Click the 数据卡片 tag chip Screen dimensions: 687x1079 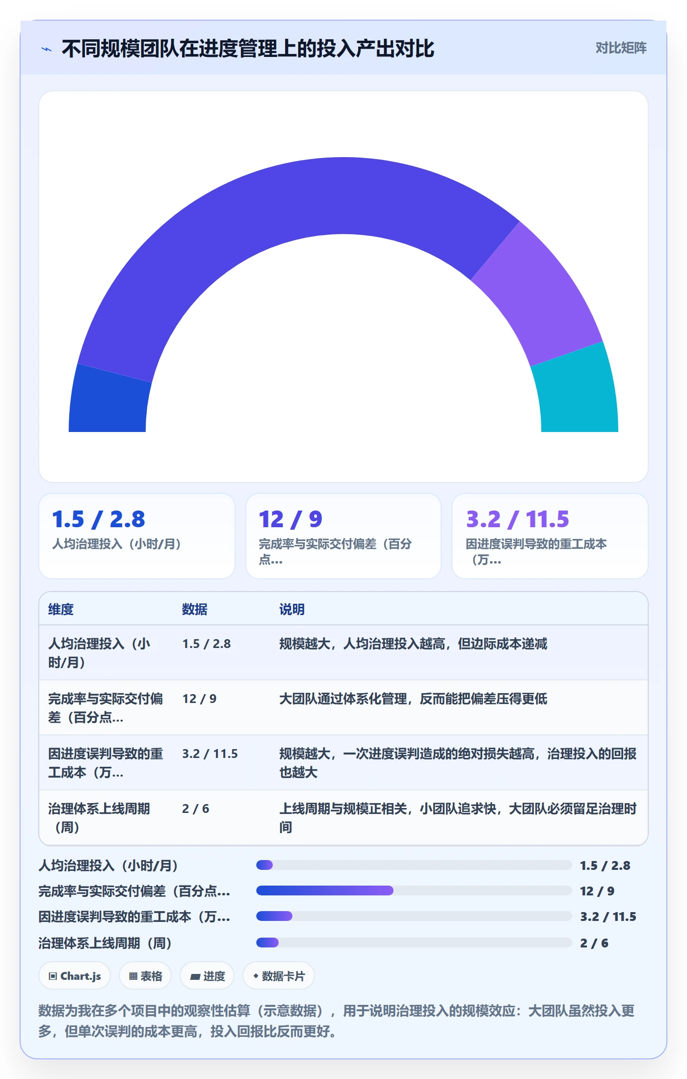click(x=278, y=976)
